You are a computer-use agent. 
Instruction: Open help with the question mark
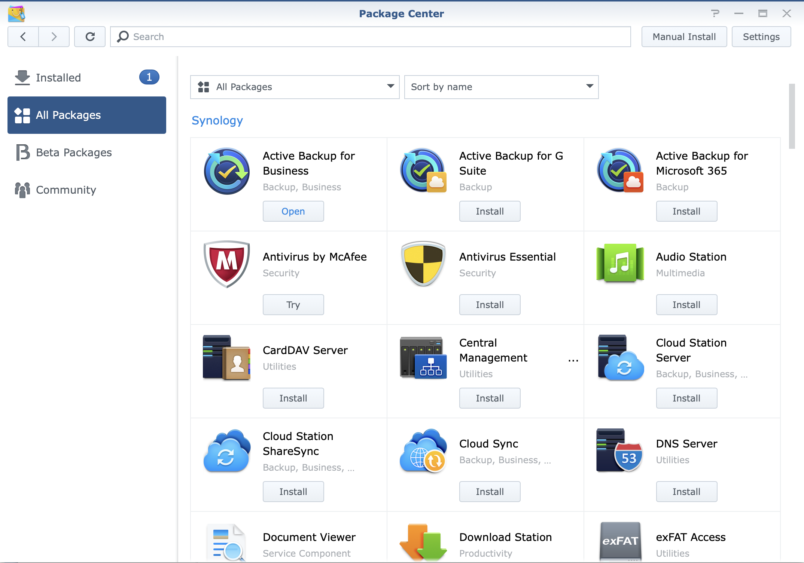[715, 14]
